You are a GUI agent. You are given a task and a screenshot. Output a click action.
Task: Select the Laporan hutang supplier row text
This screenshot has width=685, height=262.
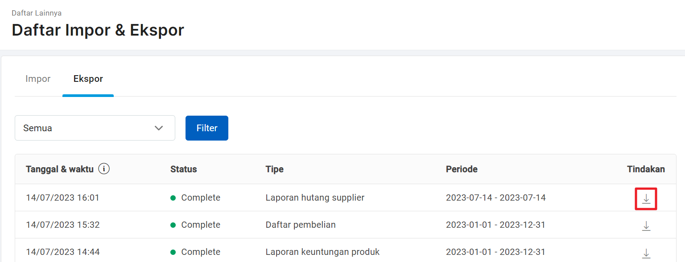(315, 198)
